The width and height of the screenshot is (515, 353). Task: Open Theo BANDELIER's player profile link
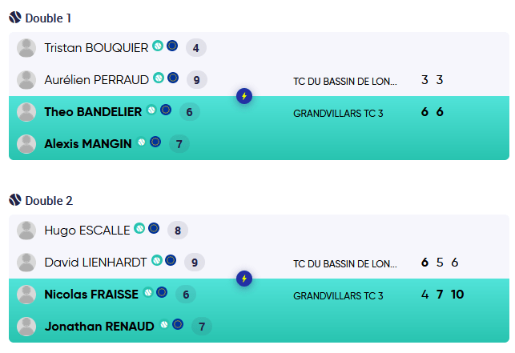(92, 112)
